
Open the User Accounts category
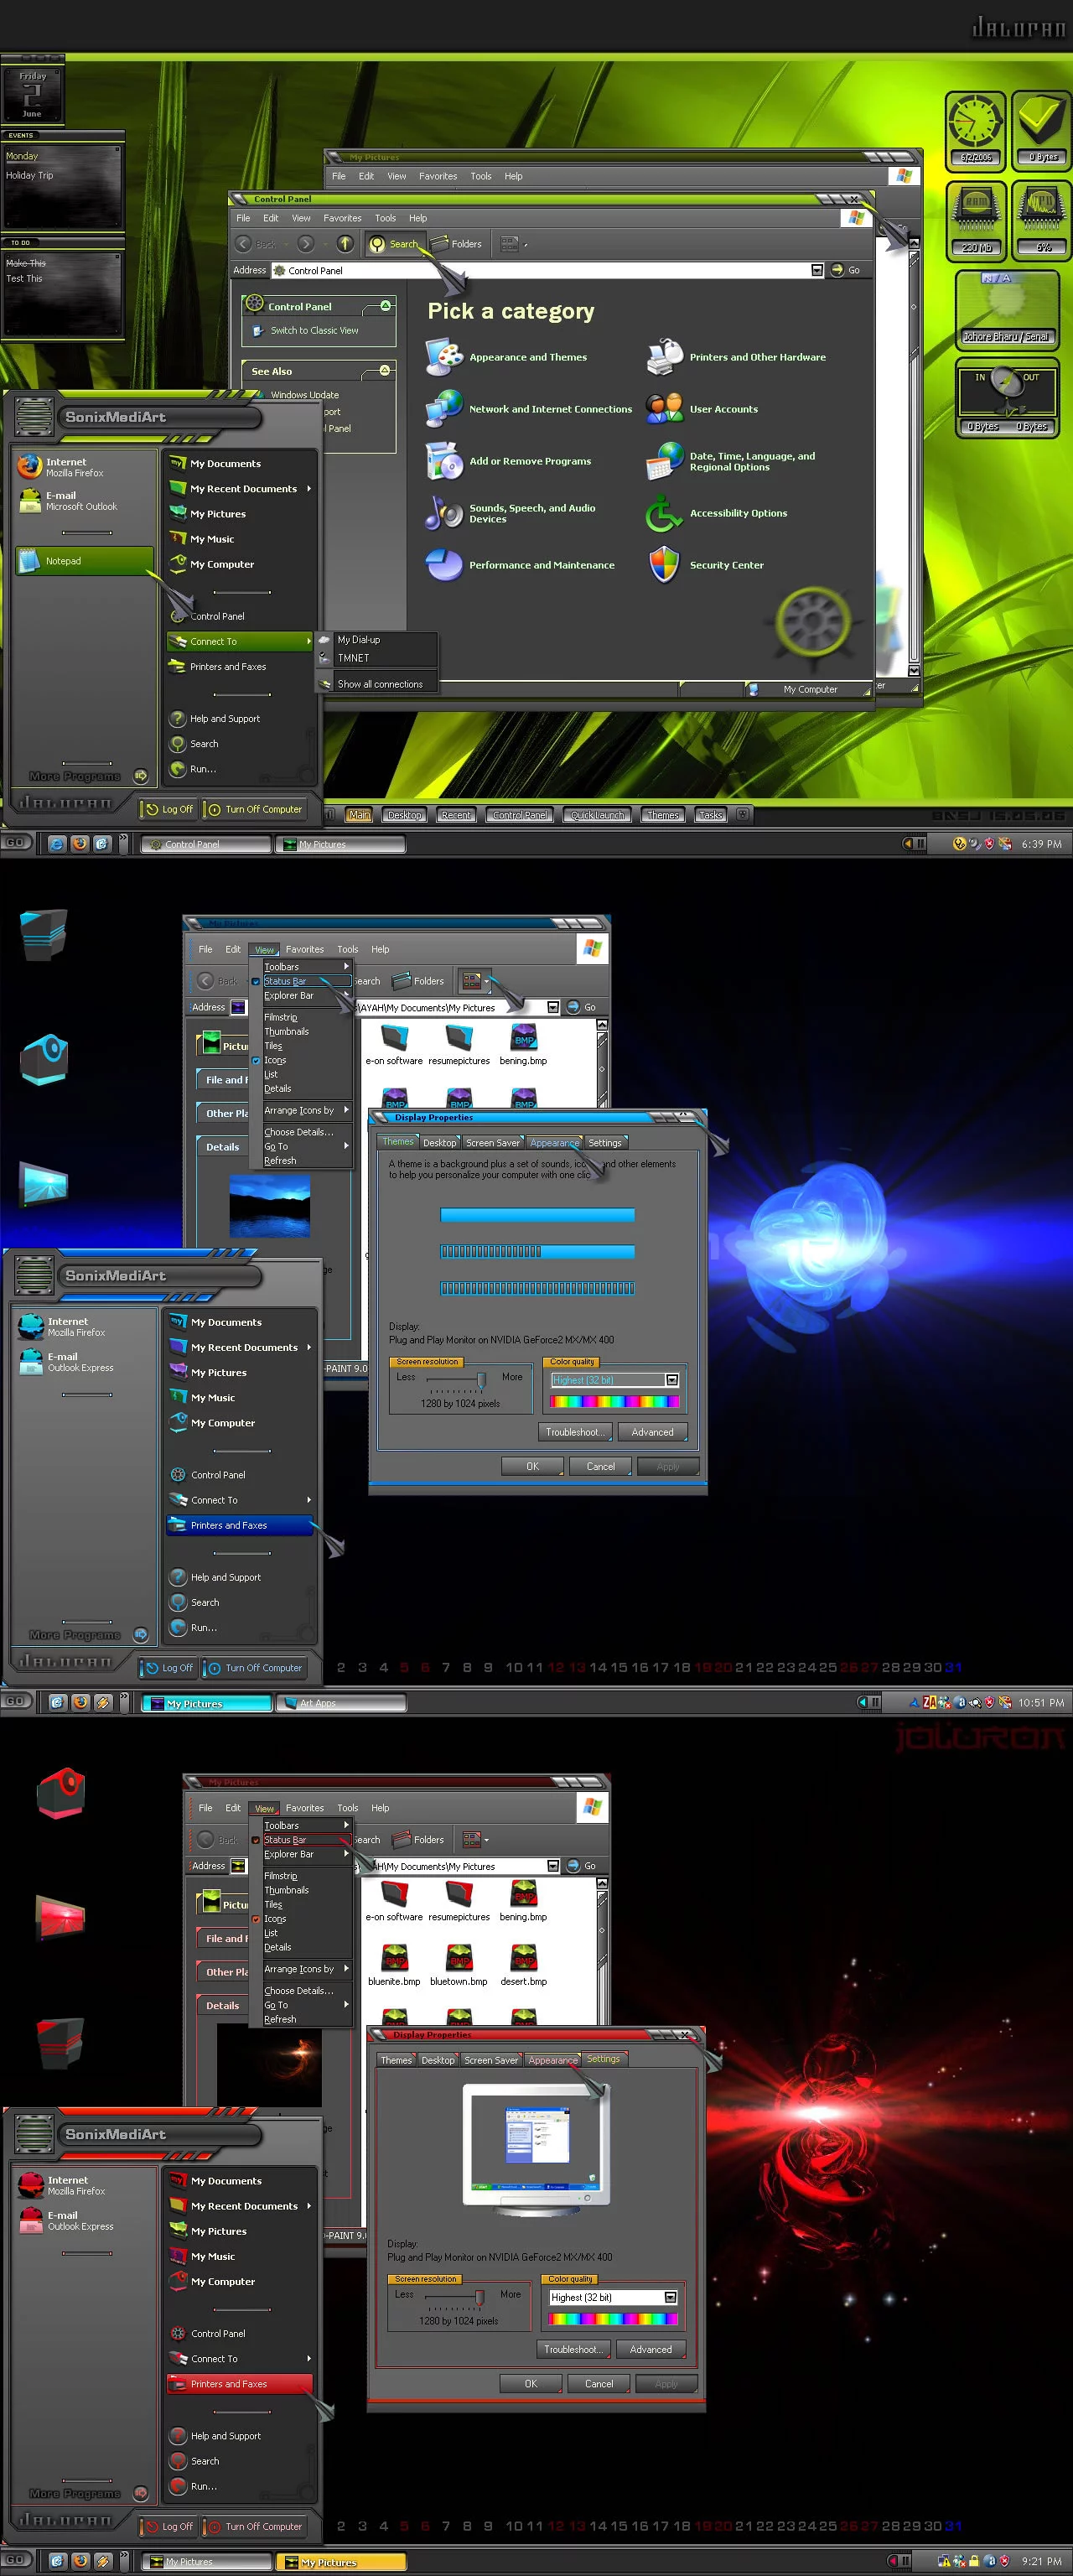tap(723, 409)
